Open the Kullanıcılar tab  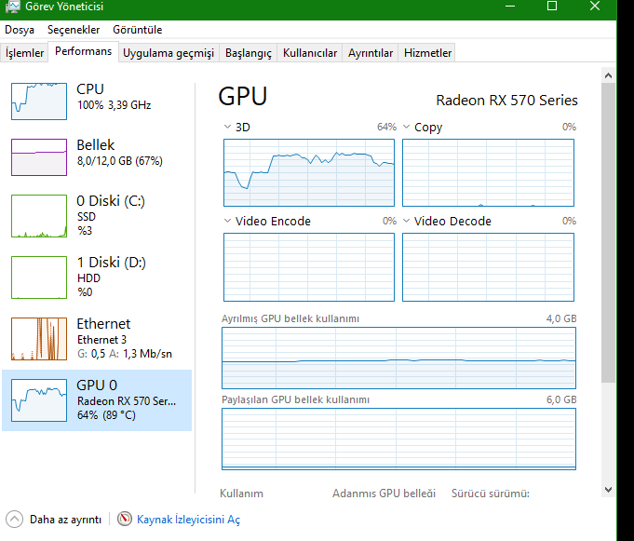[310, 53]
